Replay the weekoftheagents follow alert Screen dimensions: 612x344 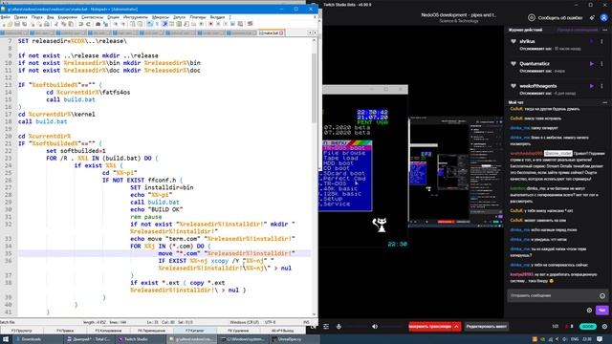[x=592, y=86]
